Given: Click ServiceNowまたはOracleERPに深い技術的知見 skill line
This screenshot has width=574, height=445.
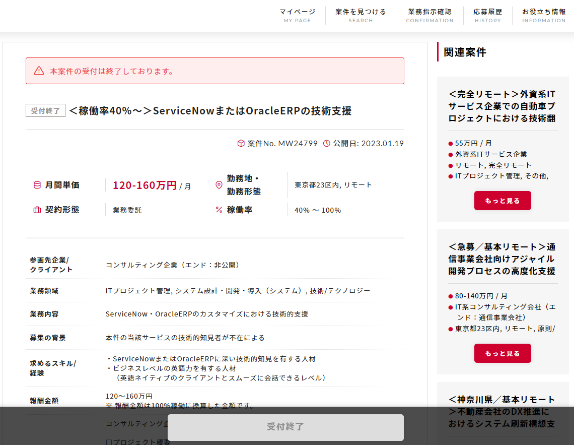Looking at the screenshot, I should click(x=211, y=359).
